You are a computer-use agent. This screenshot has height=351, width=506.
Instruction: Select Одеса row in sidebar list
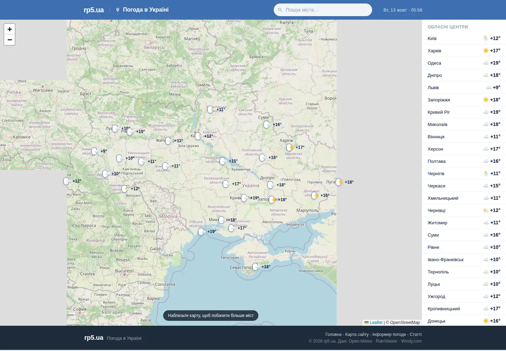coord(464,63)
